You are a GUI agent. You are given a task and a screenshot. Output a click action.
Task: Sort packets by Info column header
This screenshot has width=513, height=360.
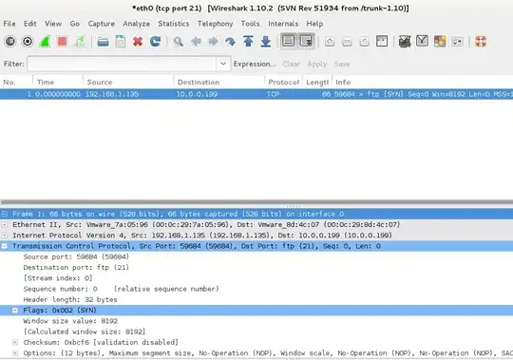click(423, 82)
